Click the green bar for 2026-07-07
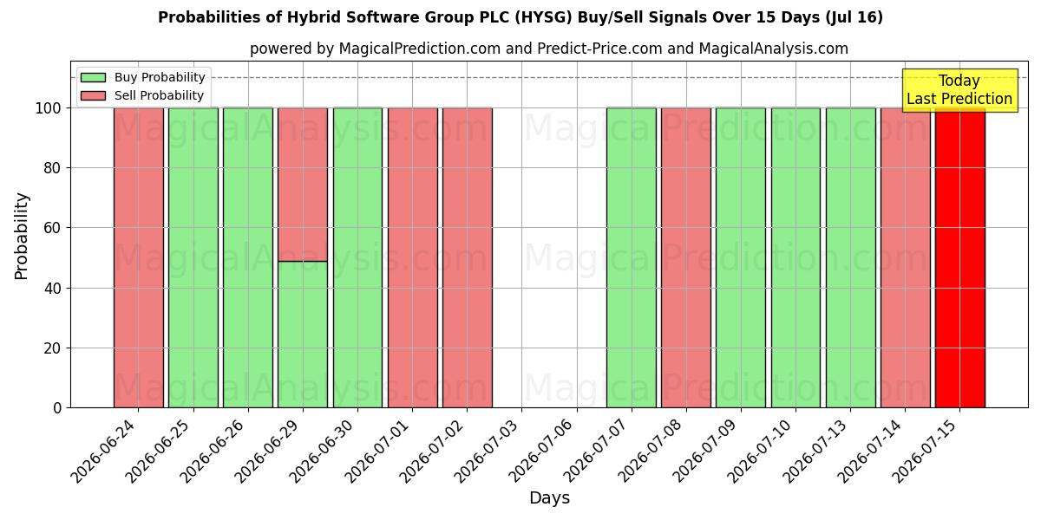The height and width of the screenshot is (520, 1041). pyautogui.click(x=632, y=257)
